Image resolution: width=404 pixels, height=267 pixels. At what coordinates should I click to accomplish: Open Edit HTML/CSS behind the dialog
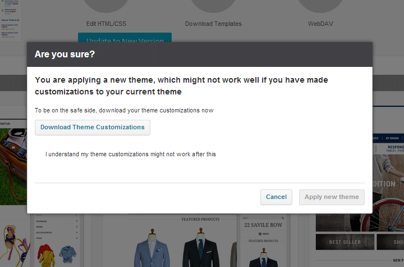click(x=106, y=24)
